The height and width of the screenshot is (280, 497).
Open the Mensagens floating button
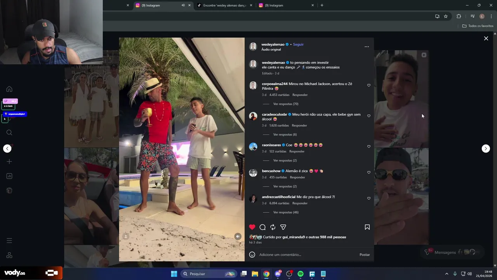(452, 252)
